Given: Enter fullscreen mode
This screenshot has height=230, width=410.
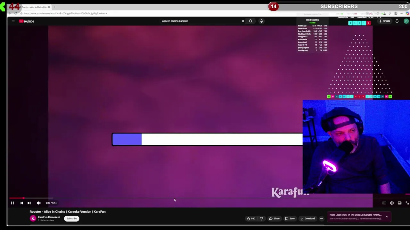Looking at the screenshot, I should pyautogui.click(x=407, y=203).
